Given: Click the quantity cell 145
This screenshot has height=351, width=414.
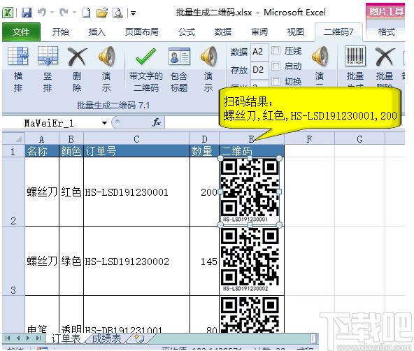Looking at the screenshot, I should click(x=204, y=261).
